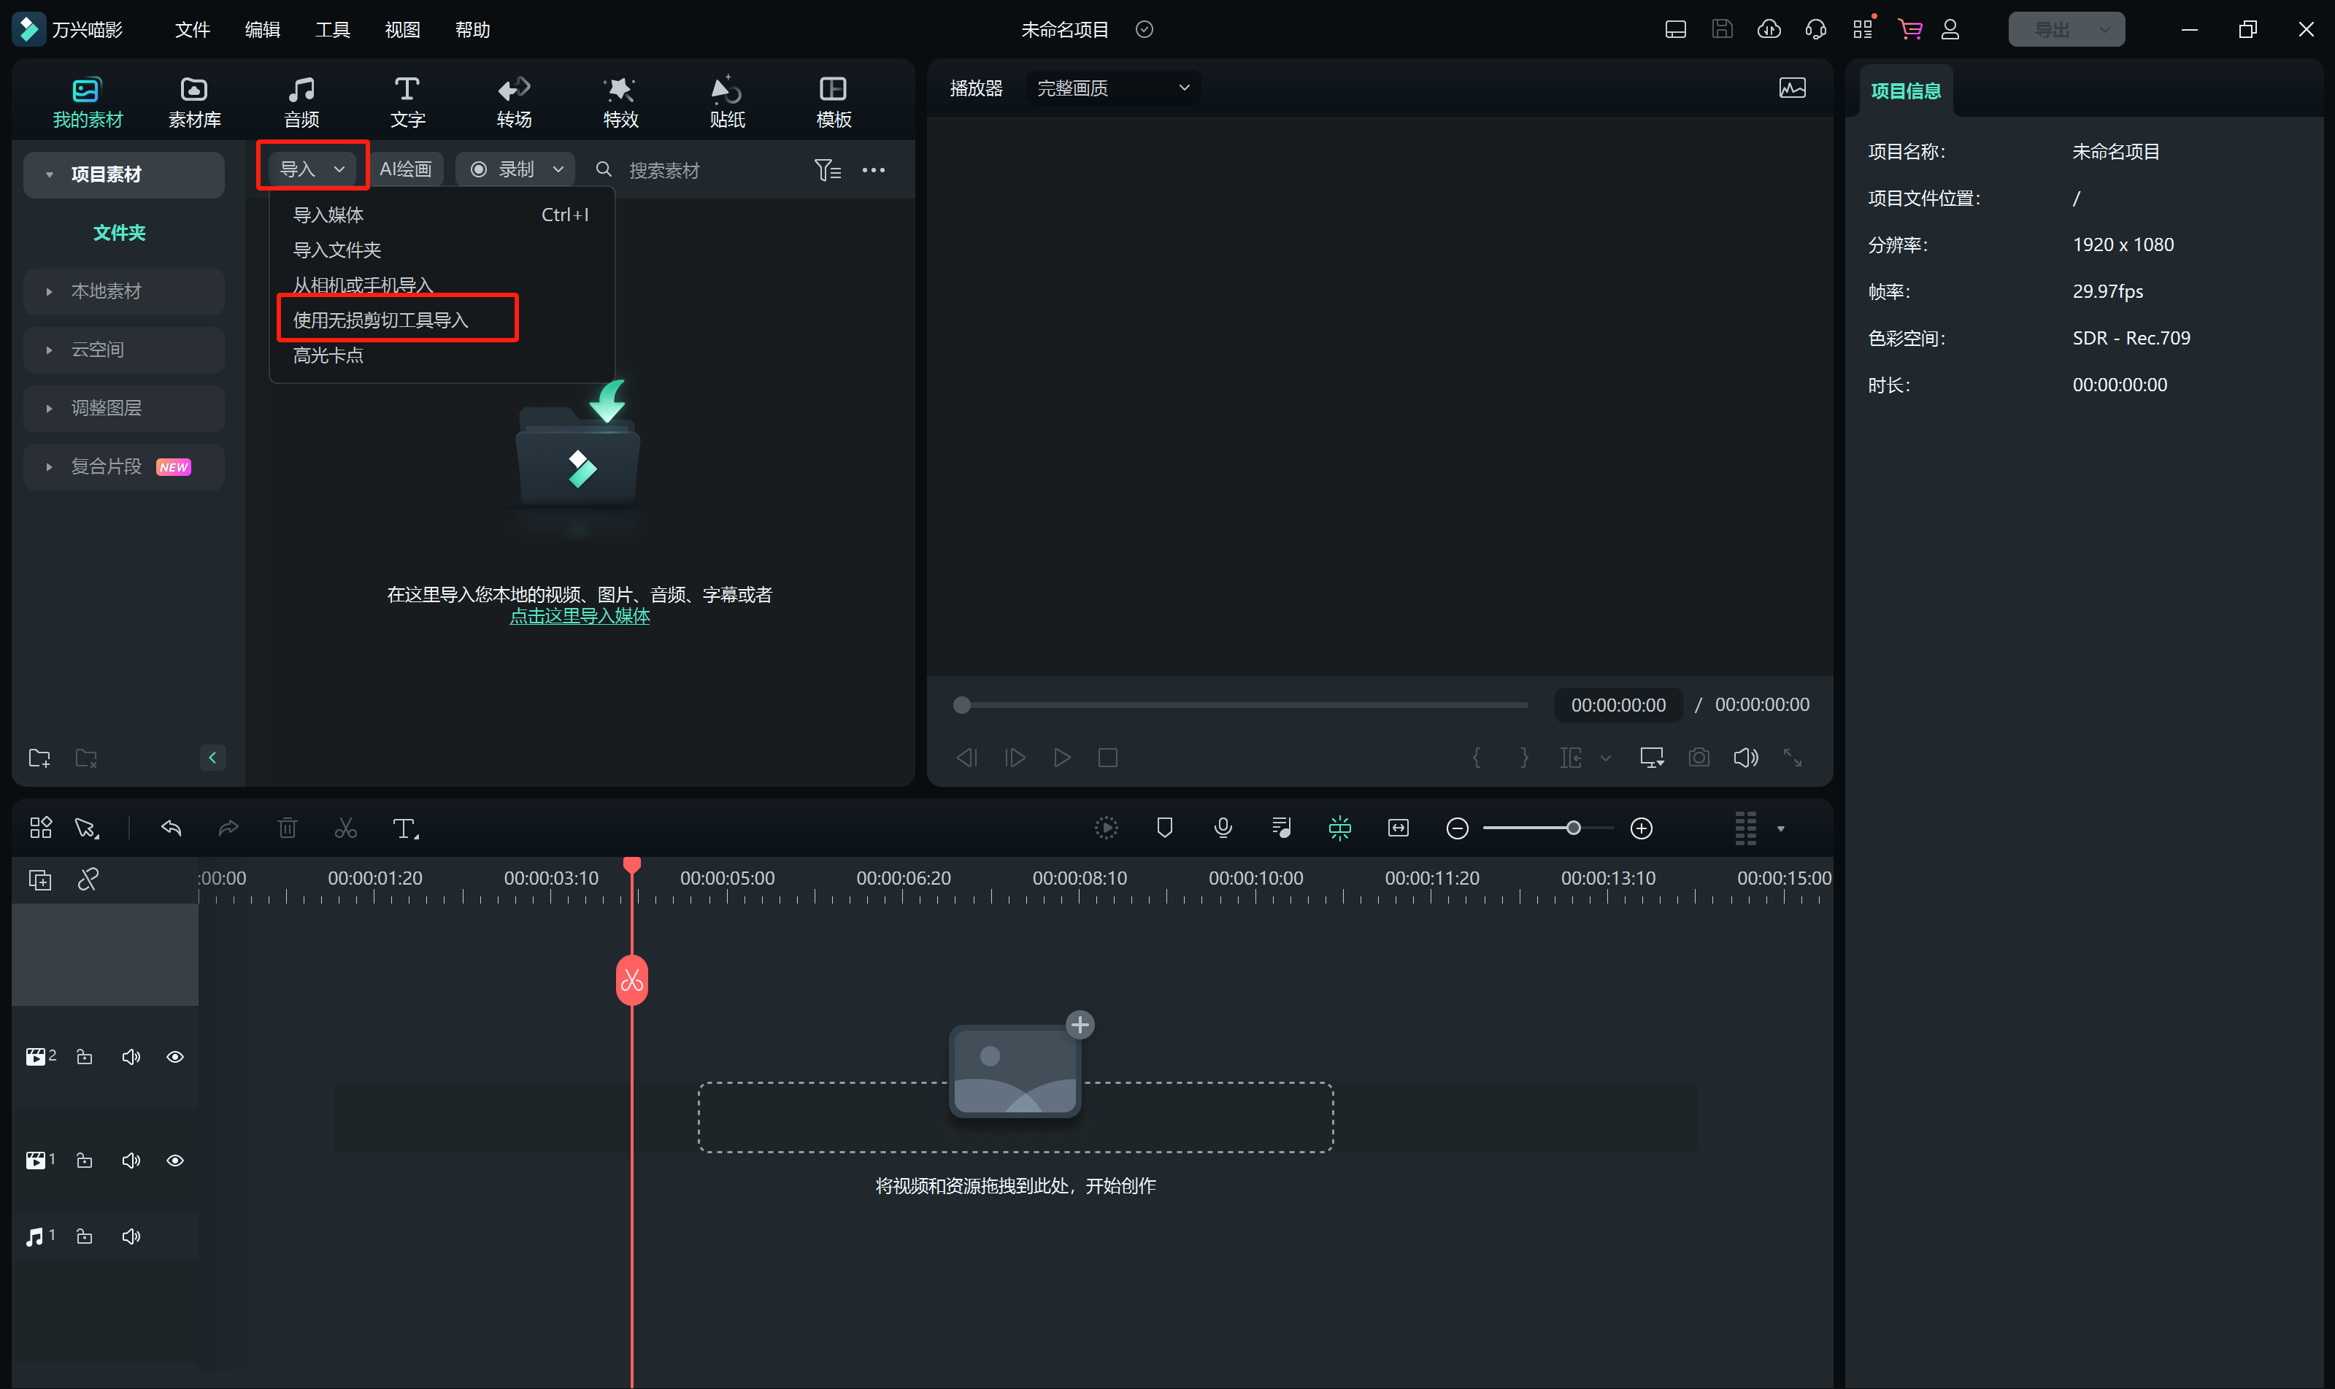This screenshot has height=1389, width=2335.
Task: Click the marker shield icon in timeline toolbar
Action: [x=1164, y=828]
